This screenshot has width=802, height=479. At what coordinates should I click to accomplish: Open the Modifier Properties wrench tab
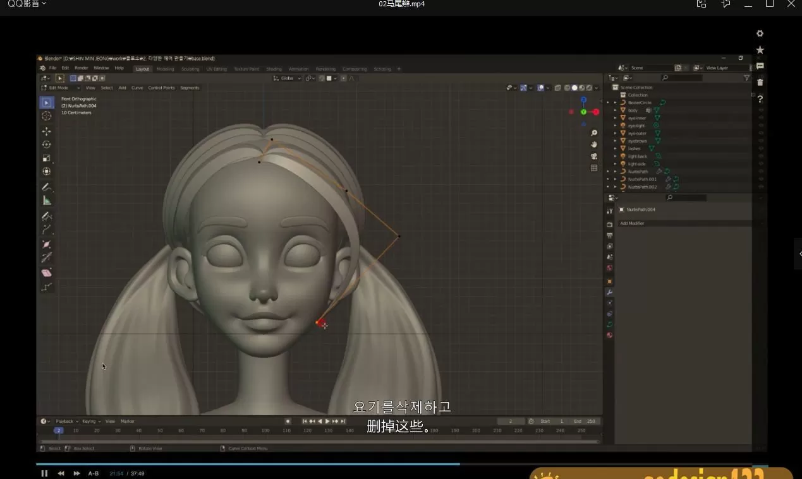pyautogui.click(x=609, y=292)
